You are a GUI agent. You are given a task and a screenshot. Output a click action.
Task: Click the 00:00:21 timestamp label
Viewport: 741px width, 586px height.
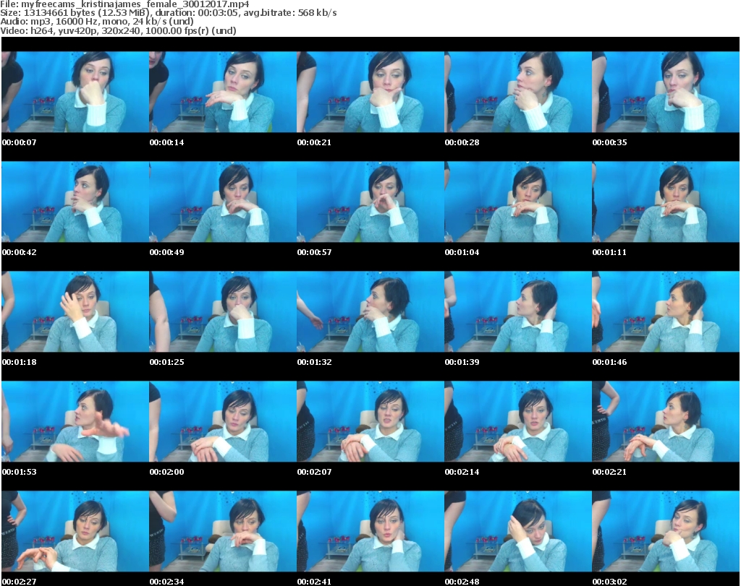[x=314, y=142]
